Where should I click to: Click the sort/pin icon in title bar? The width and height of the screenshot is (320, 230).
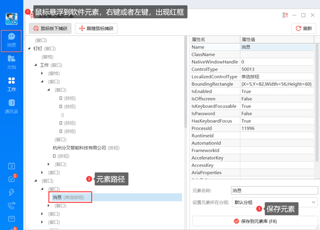pyautogui.click(x=285, y=15)
